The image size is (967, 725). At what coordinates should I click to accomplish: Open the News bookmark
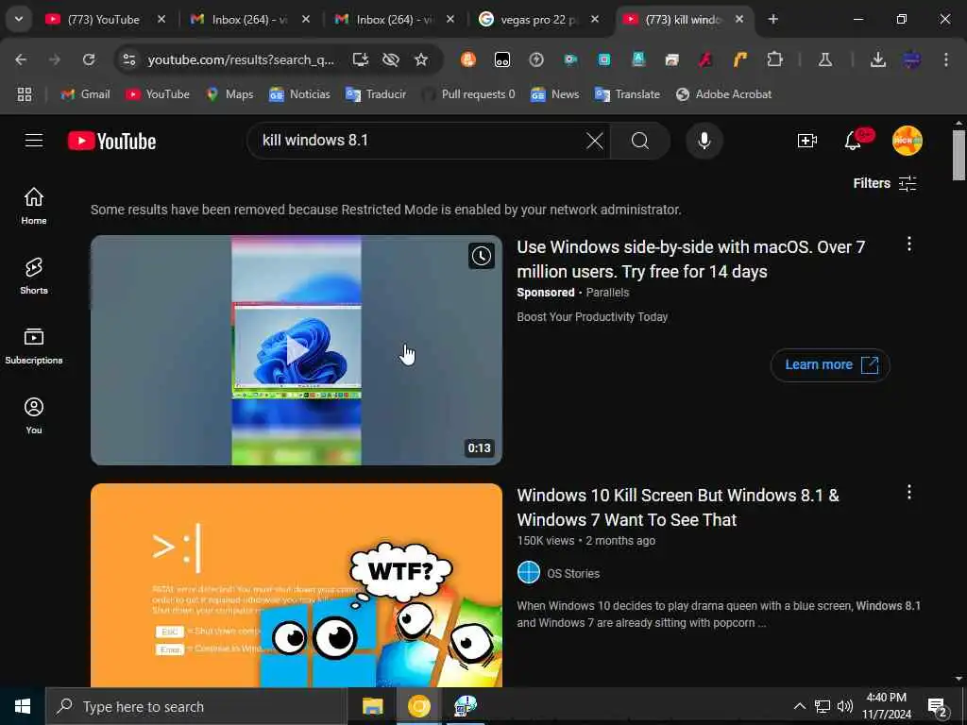pos(555,94)
